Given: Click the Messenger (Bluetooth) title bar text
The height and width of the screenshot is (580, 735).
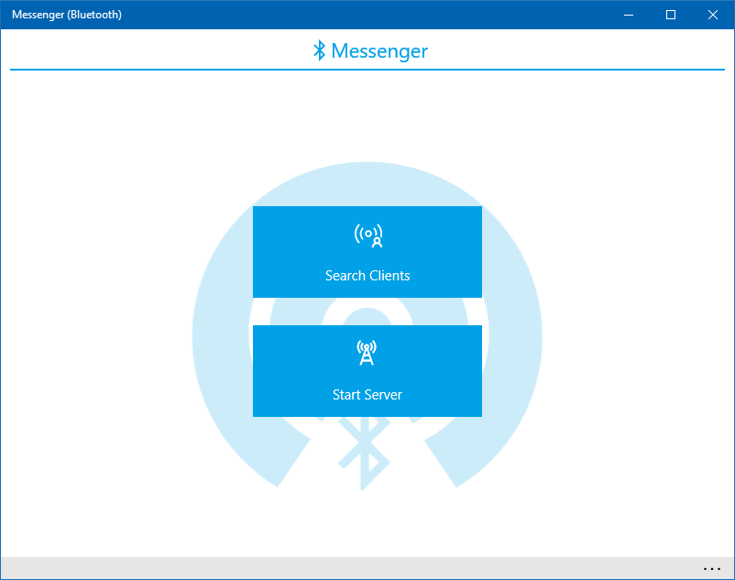Looking at the screenshot, I should [66, 14].
